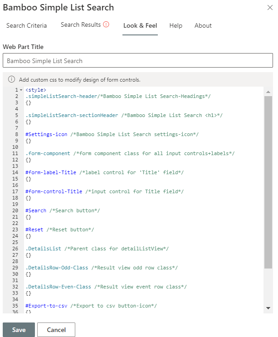The height and width of the screenshot is (337, 278).
Task: Click the #Settings-icon selector
Action: coord(46,134)
